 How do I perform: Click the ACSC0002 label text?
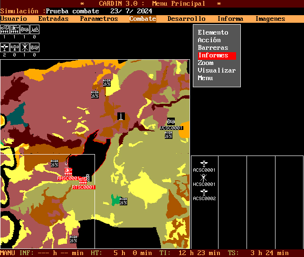(x=204, y=199)
